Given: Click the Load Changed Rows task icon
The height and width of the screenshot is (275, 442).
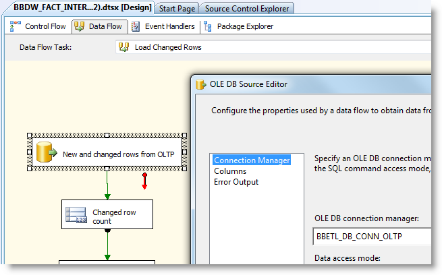Looking at the screenshot, I should point(124,47).
